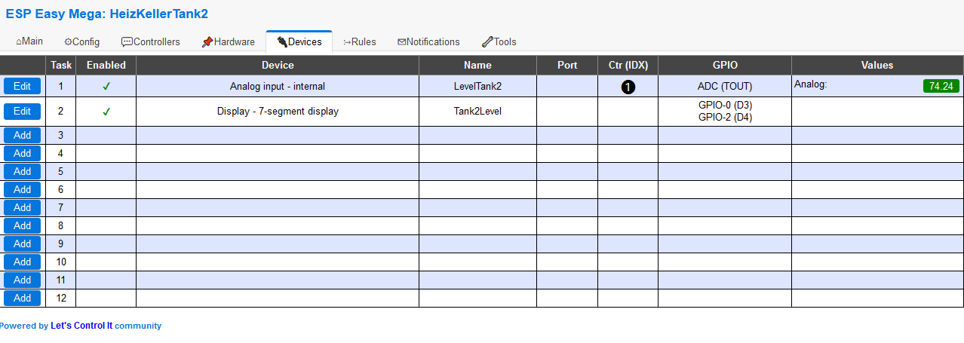964x343 pixels.
Task: Select the 'Analog input - internal' cell
Action: [278, 87]
